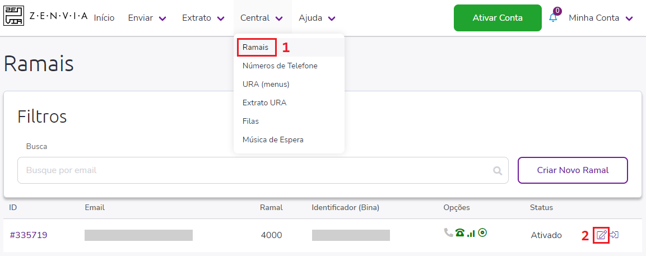Screen dimensions: 646x256
Task: Open the ramal ID #335719 link
Action: [29, 235]
